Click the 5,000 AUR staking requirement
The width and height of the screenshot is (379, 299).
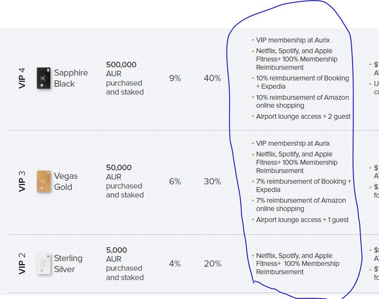tap(125, 264)
